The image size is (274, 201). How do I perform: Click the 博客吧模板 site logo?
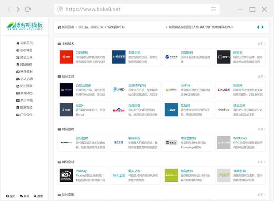pyautogui.click(x=24, y=26)
